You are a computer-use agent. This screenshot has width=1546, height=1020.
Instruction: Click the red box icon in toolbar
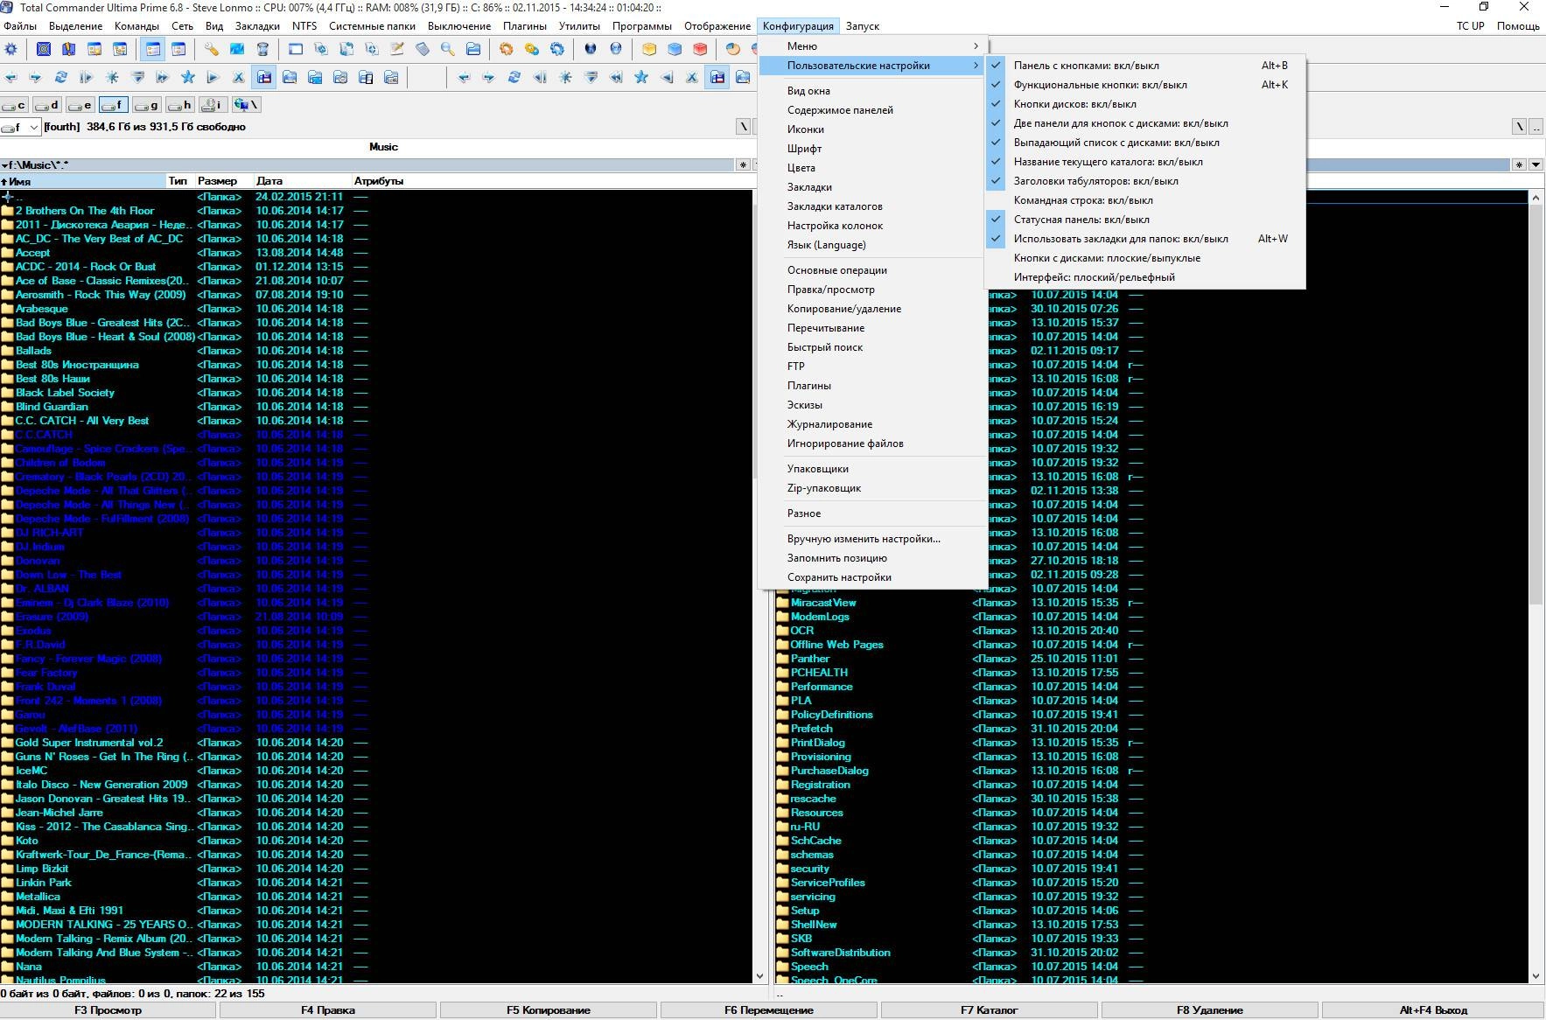pyautogui.click(x=700, y=49)
